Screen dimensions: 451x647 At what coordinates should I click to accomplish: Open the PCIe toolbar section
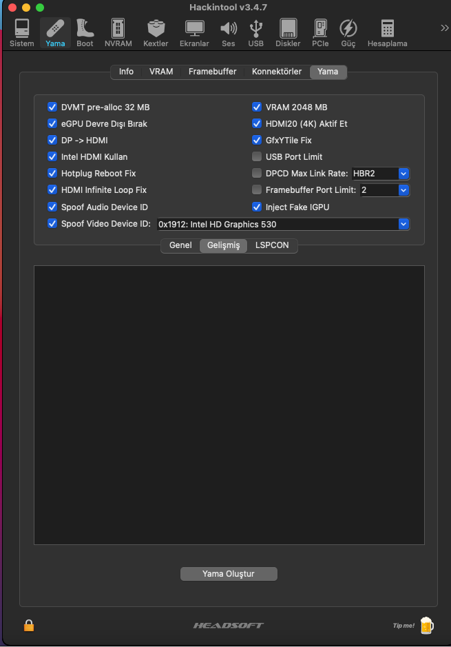[x=320, y=33]
